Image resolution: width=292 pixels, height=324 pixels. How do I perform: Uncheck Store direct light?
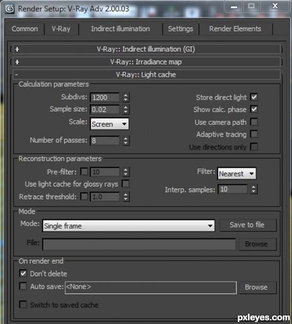tap(254, 97)
